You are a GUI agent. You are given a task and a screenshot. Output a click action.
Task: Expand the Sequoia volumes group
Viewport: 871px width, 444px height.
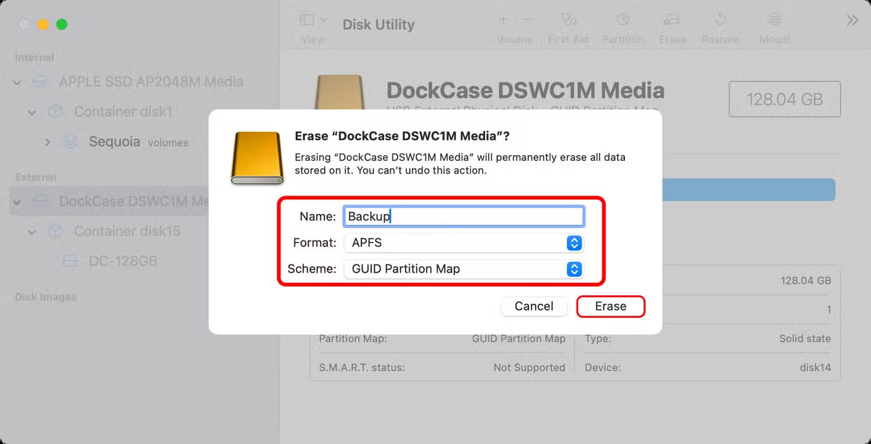(48, 142)
